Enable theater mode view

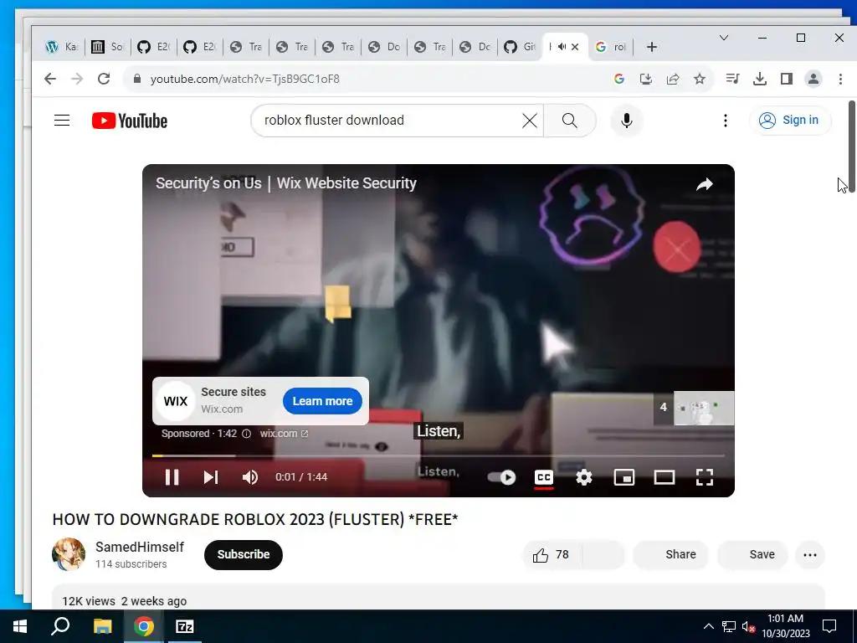coord(664,477)
